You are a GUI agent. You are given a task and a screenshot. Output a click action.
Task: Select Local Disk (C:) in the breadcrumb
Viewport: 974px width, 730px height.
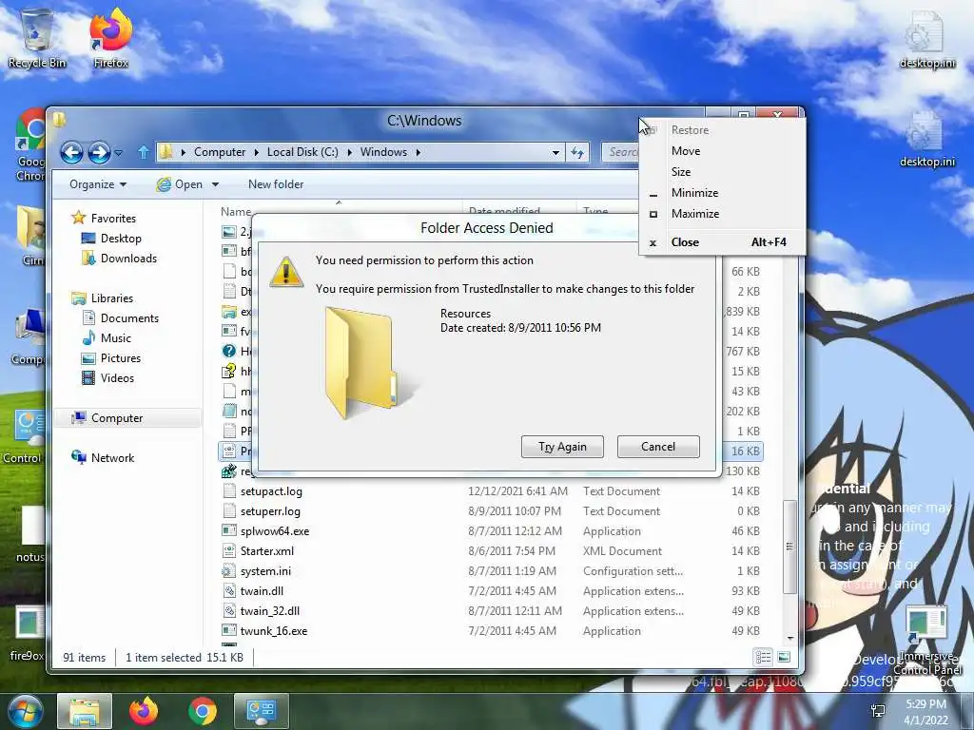[302, 152]
